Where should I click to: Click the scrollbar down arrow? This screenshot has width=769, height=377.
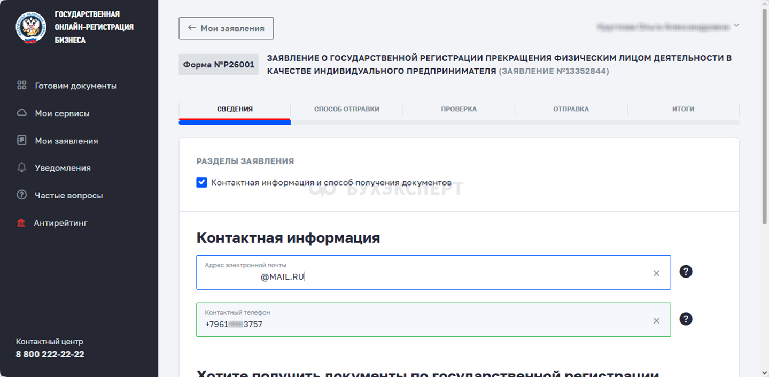pyautogui.click(x=765, y=373)
